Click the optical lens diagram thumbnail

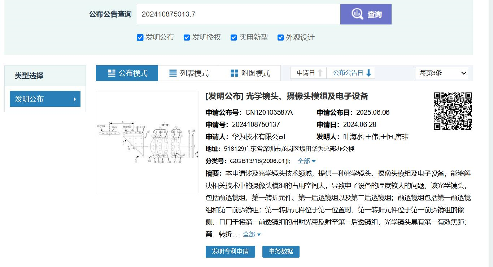(x=147, y=142)
